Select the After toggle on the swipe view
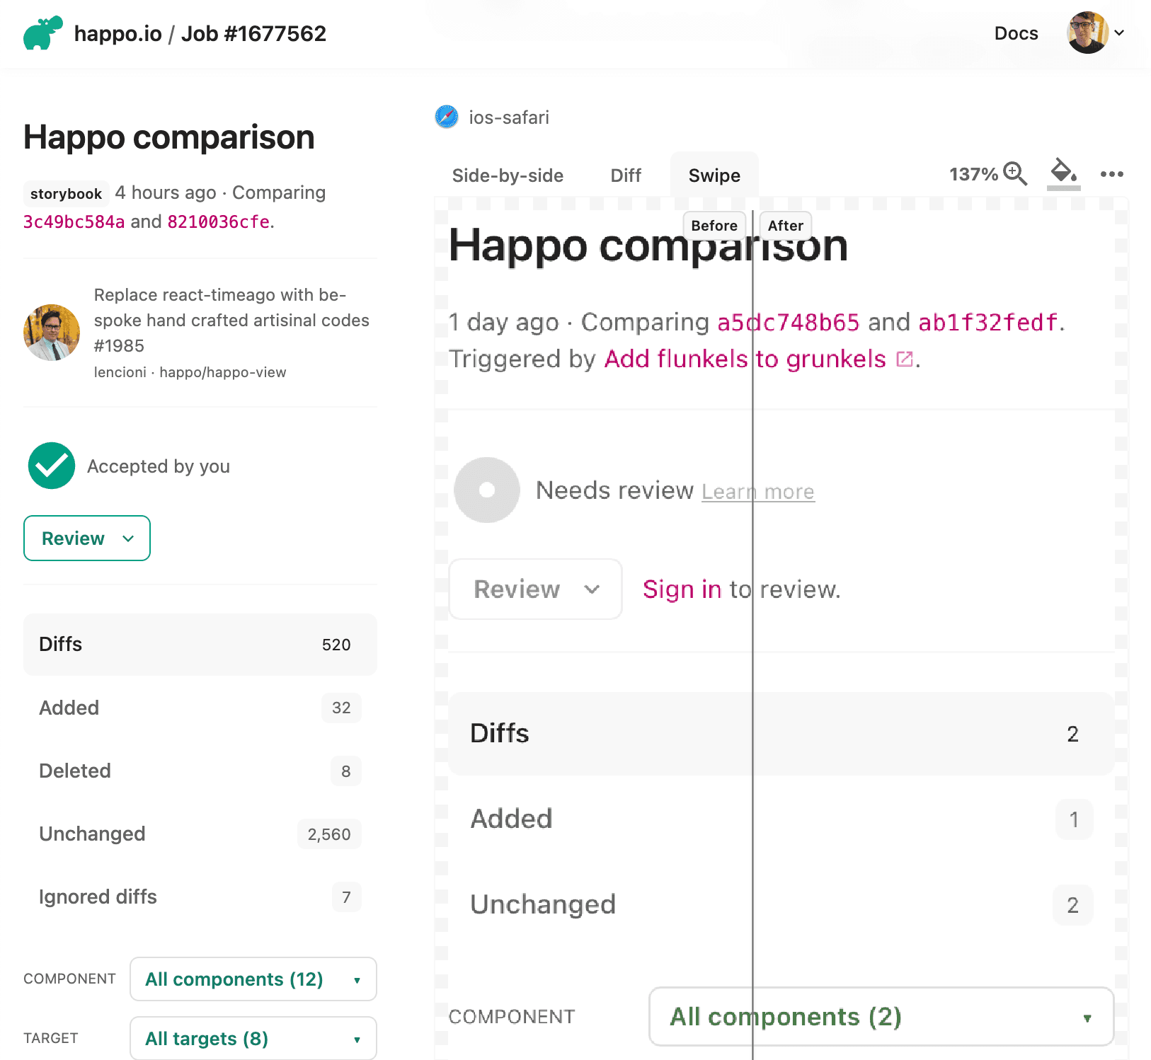The width and height of the screenshot is (1151, 1060). click(785, 226)
